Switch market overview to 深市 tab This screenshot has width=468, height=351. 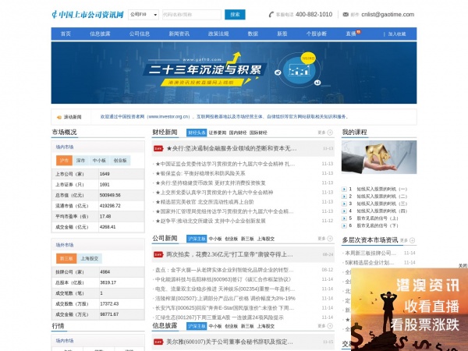click(80, 160)
